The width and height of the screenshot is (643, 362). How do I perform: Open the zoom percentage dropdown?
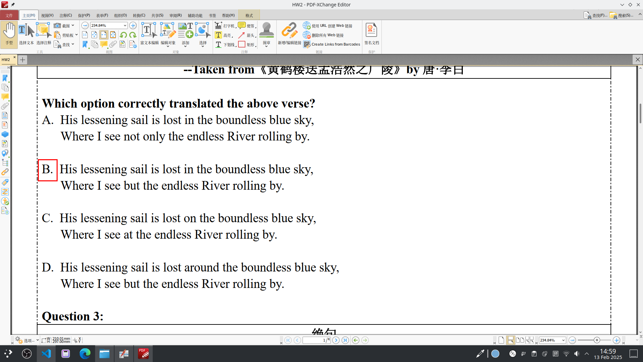125,25
